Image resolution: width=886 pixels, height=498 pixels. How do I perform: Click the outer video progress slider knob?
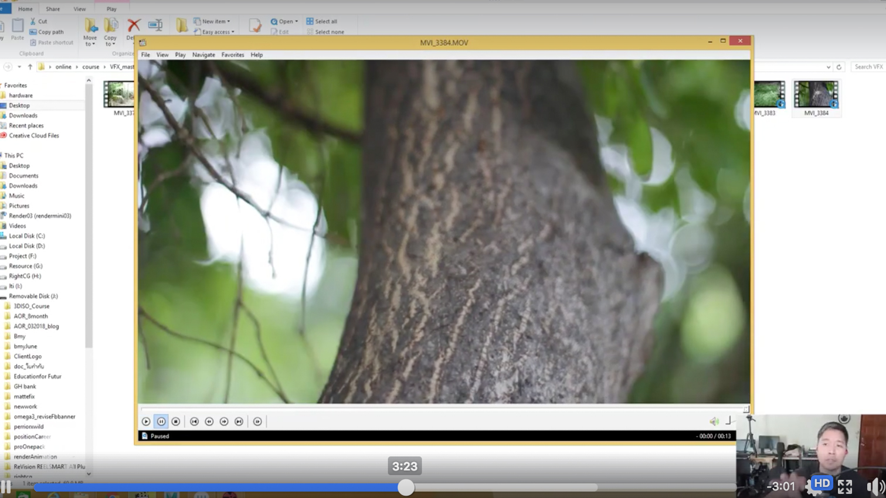pos(406,487)
